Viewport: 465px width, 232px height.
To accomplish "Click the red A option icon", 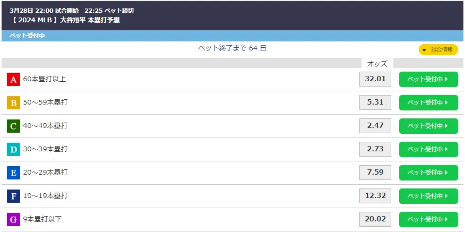I will click(x=13, y=80).
